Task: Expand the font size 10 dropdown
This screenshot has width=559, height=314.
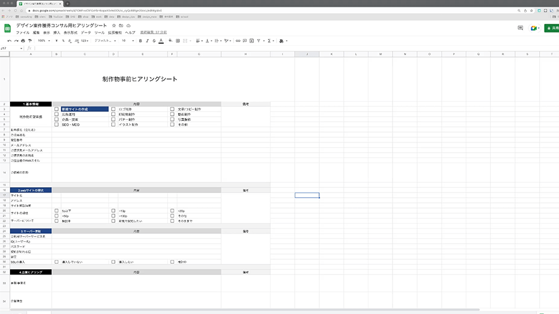Action: click(x=127, y=41)
